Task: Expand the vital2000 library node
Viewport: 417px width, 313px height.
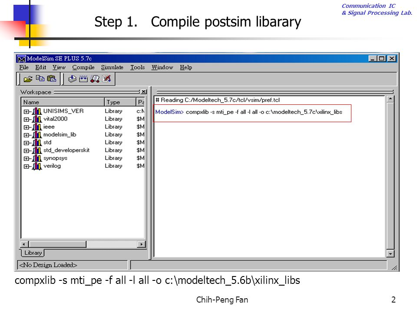Action: pyautogui.click(x=26, y=120)
